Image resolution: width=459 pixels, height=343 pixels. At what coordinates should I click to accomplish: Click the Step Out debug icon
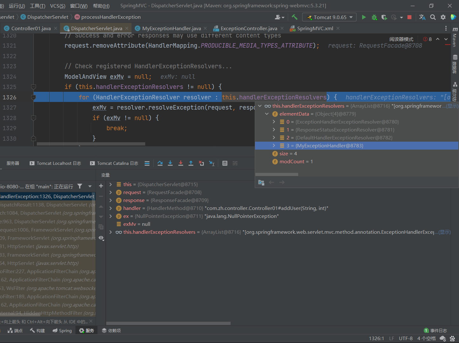point(191,163)
